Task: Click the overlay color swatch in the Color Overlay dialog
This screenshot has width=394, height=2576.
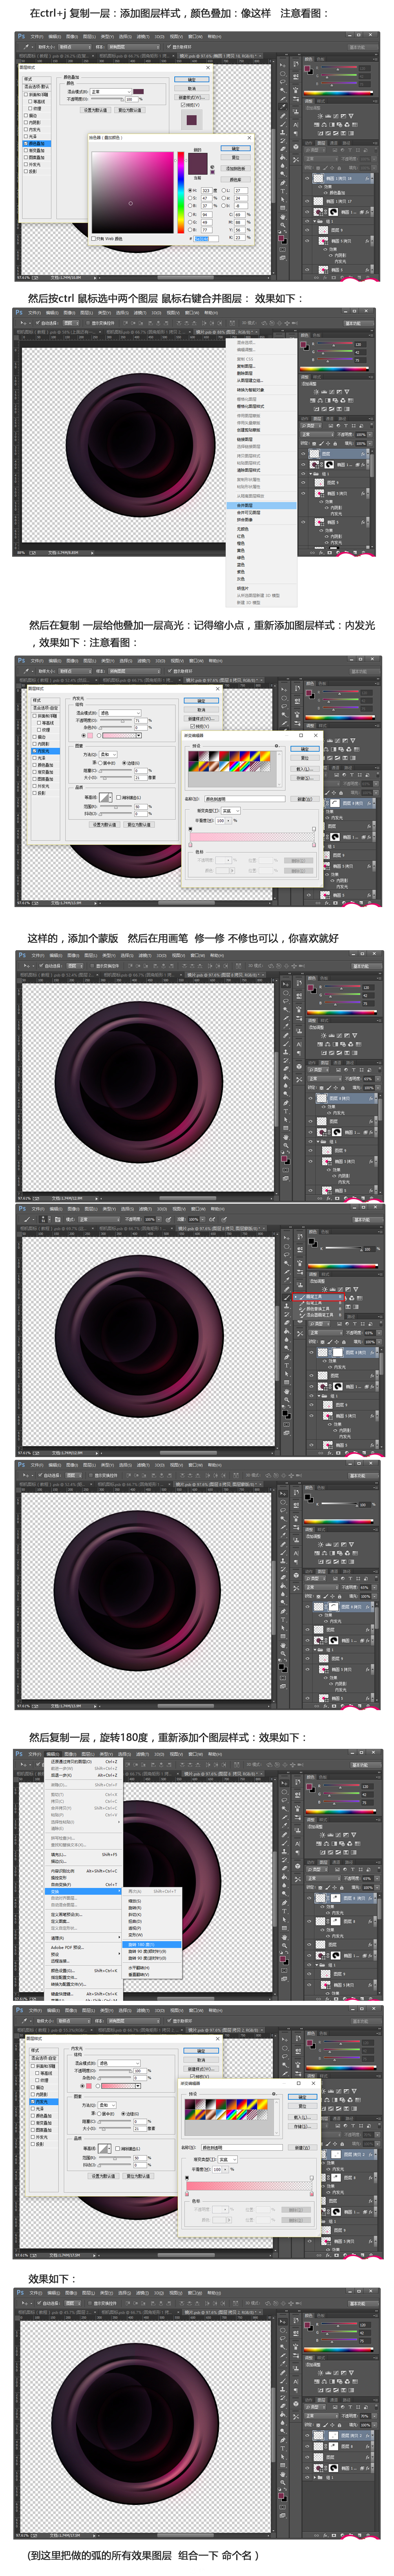Action: 138,92
